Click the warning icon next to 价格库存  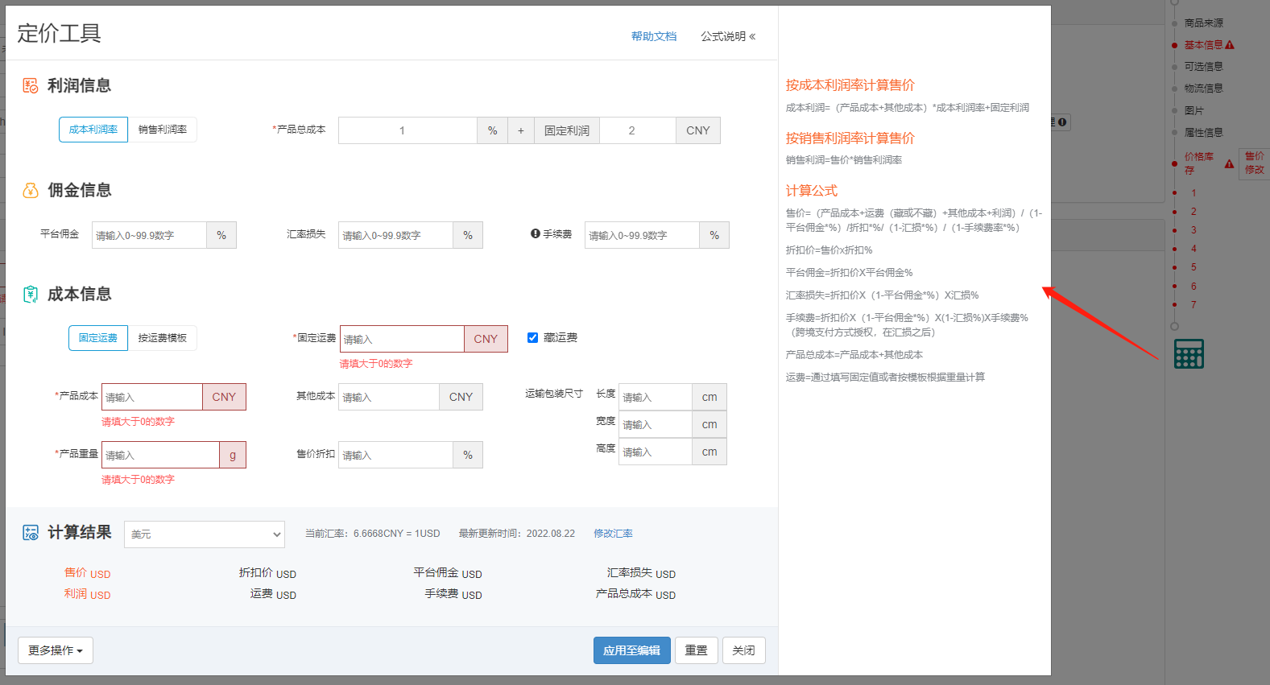[x=1229, y=164]
